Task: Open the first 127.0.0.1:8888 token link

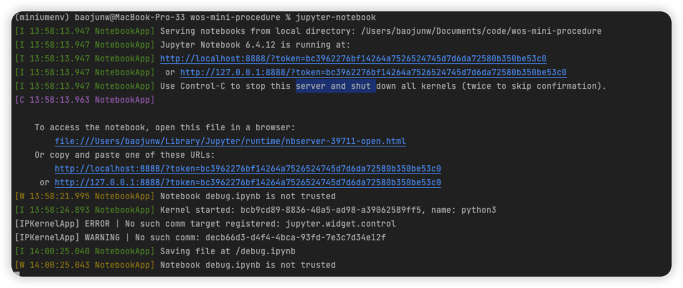Action: point(374,72)
